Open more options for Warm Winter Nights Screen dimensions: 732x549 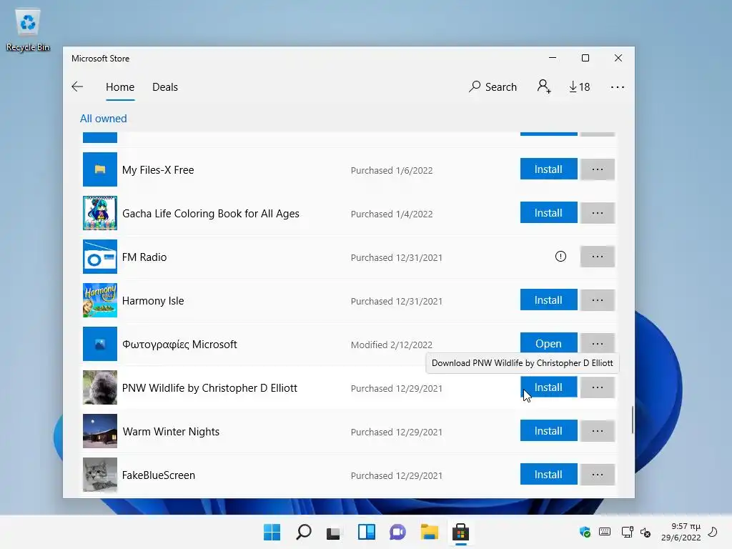coord(597,431)
